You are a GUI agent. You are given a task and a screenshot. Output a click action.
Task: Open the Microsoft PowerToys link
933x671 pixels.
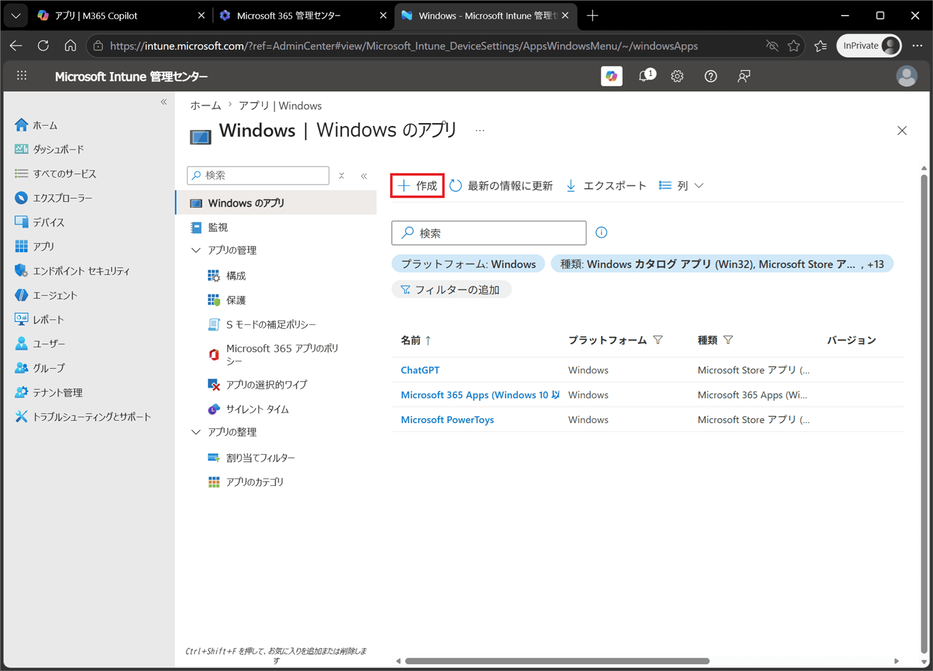pyautogui.click(x=447, y=419)
